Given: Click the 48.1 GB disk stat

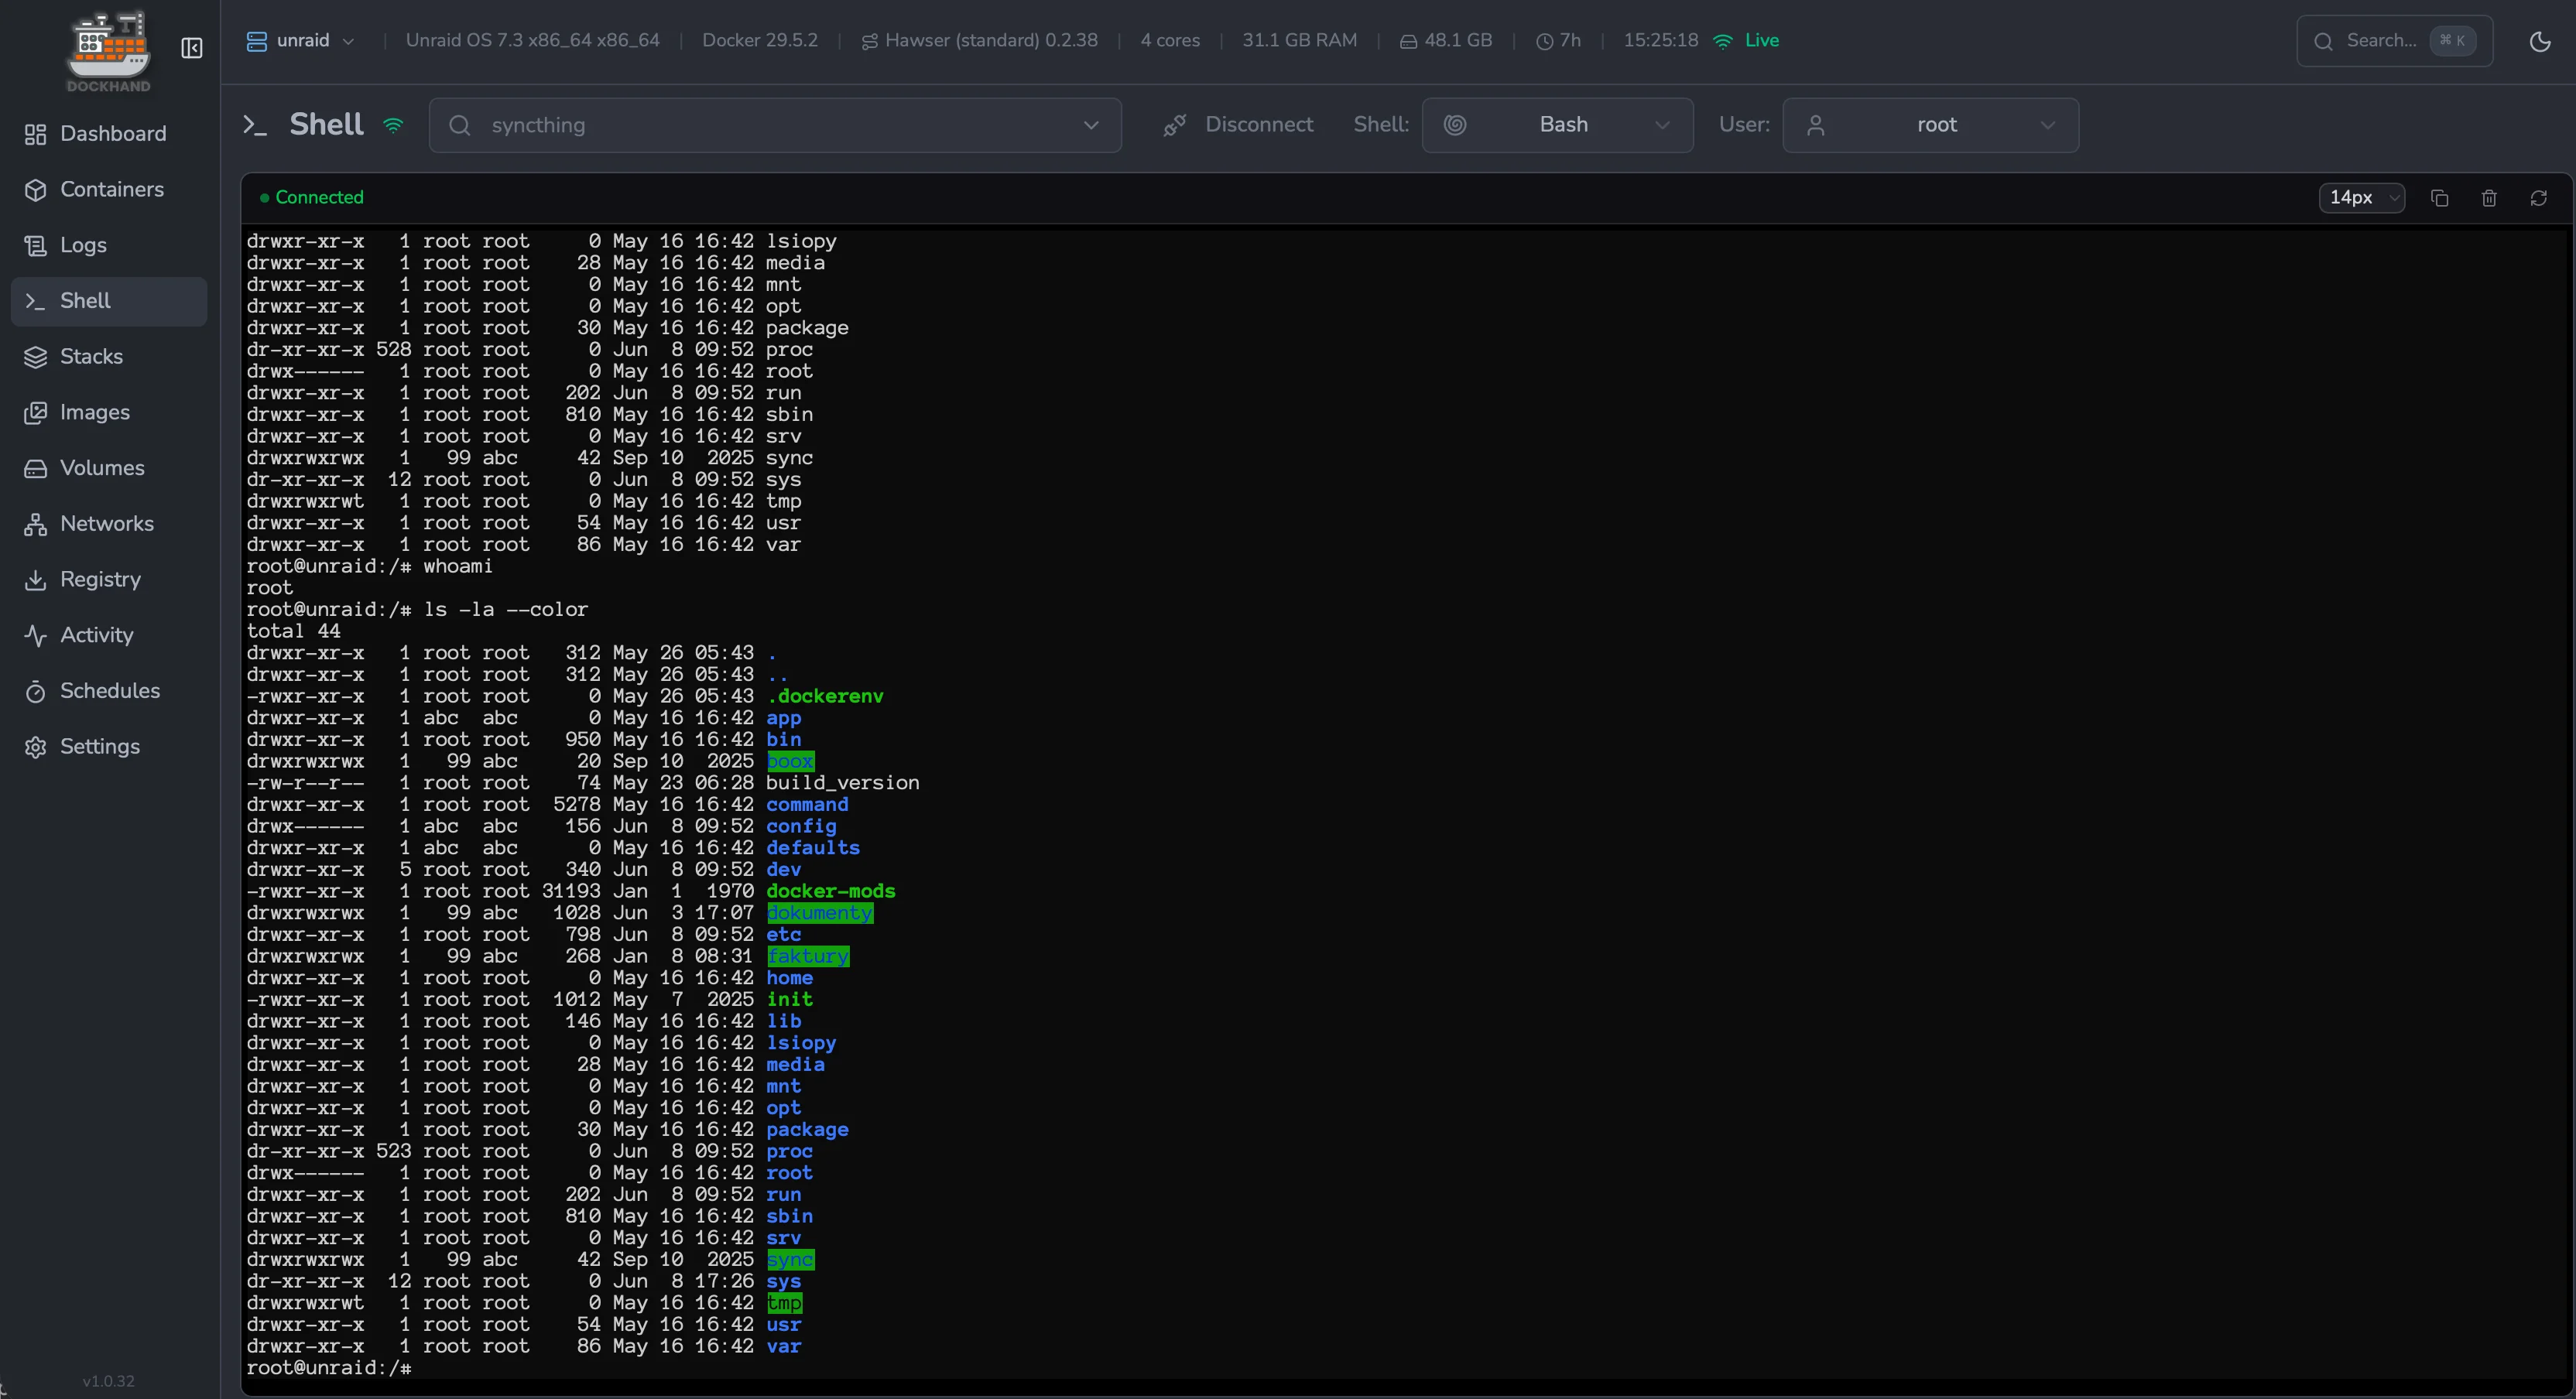Looking at the screenshot, I should click(x=1446, y=41).
